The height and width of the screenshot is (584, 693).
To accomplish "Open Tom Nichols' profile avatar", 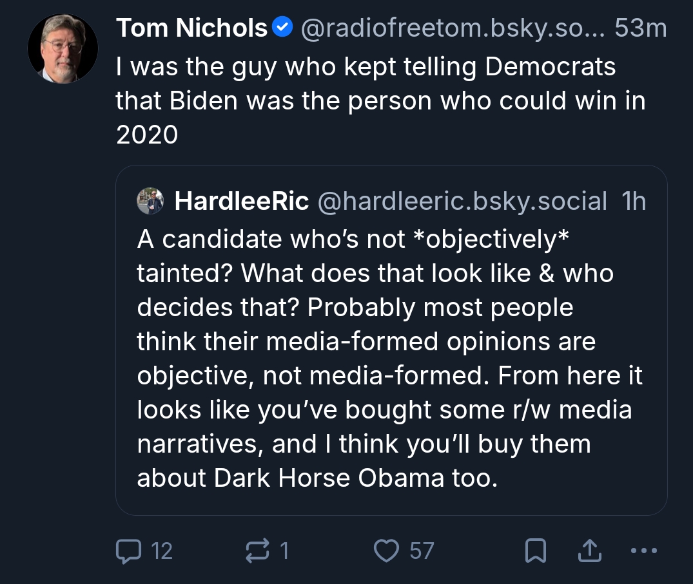I will pyautogui.click(x=63, y=48).
